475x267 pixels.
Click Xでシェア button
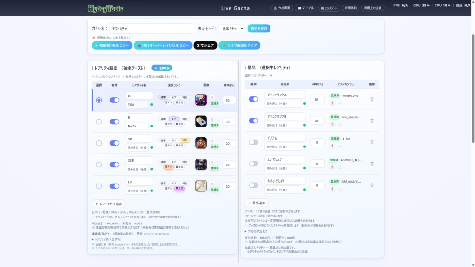[x=205, y=45]
